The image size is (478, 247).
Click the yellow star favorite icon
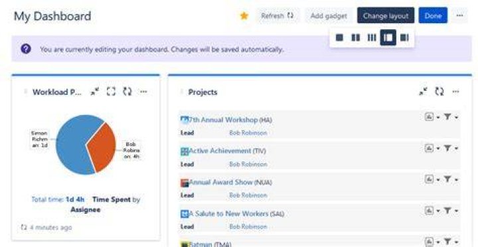coord(244,15)
